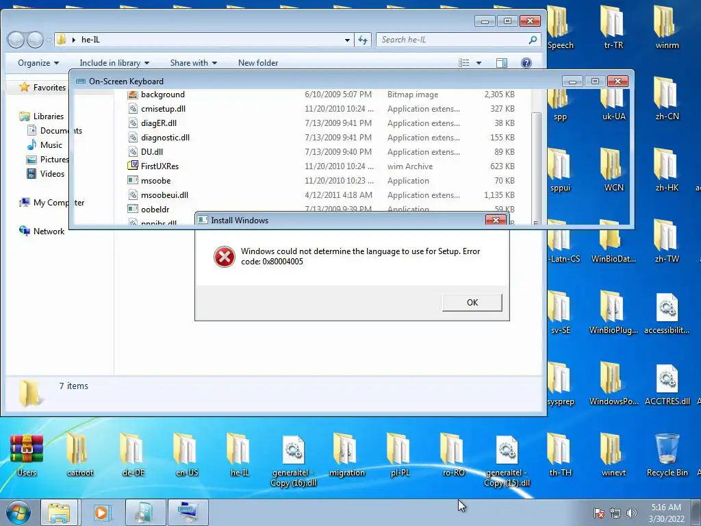This screenshot has width=701, height=526.
Task: Select the zh-HK desktop folder
Action: [x=667, y=170]
